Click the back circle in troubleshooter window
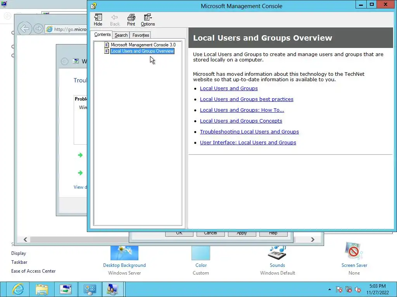This screenshot has height=297, width=397. (65, 61)
